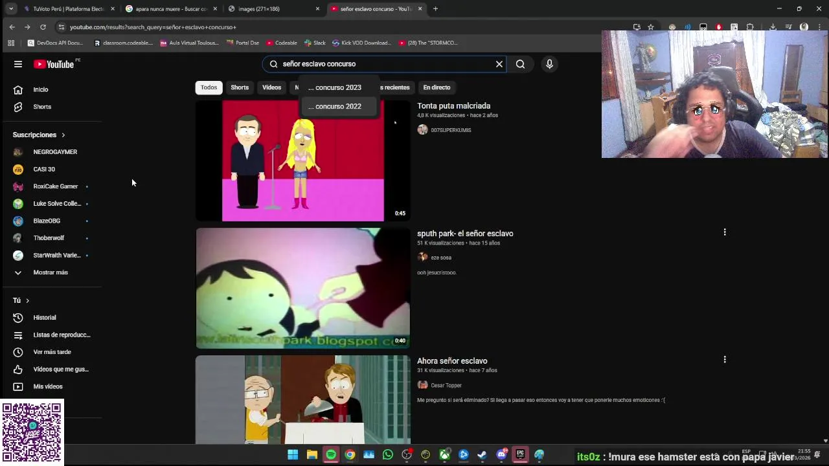Open the Apps grid in bookmarks bar
This screenshot has width=829, height=466.
[x=11, y=43]
